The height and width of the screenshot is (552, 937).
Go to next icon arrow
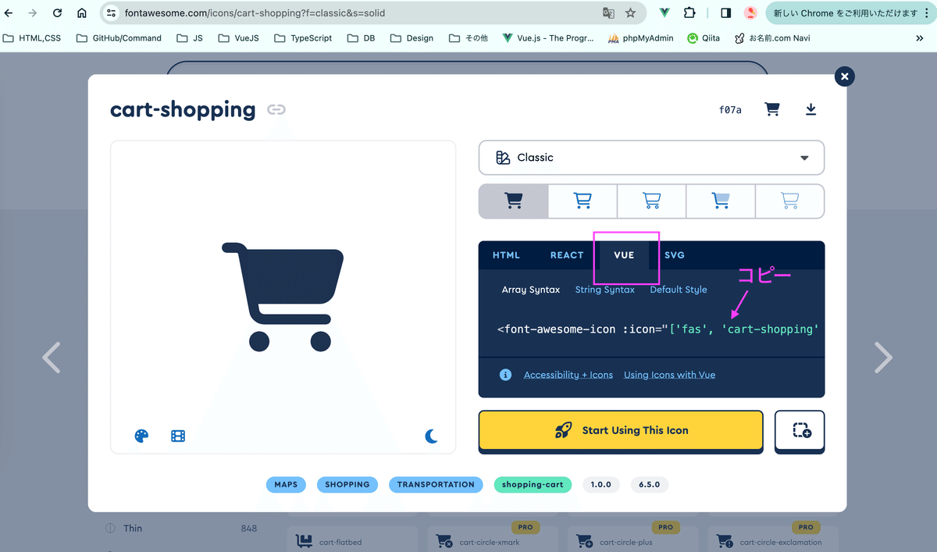[883, 358]
